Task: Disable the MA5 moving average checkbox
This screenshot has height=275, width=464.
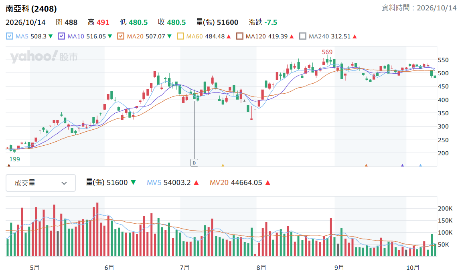Action: tap(10, 36)
